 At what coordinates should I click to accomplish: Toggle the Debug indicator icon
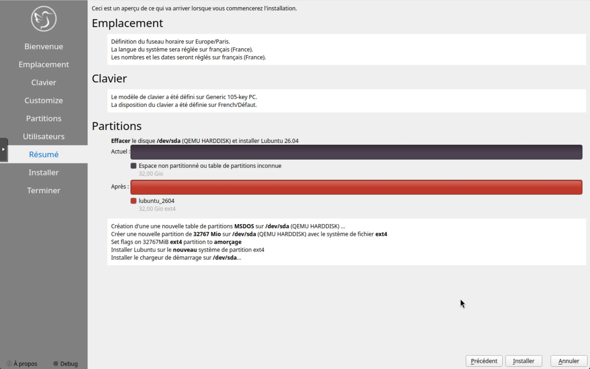tap(55, 364)
